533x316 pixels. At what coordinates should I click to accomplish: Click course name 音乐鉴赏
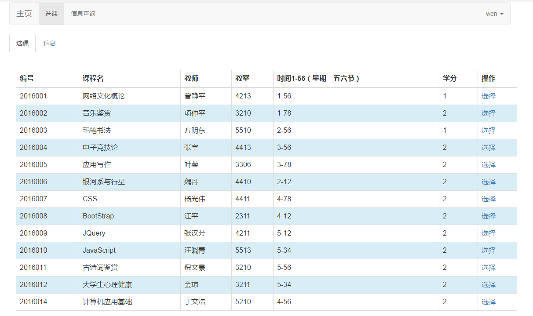tap(97, 113)
